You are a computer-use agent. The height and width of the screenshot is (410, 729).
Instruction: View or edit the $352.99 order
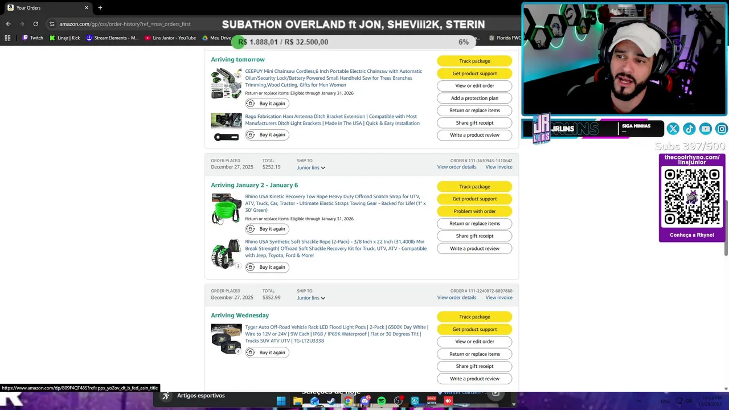[x=474, y=342]
